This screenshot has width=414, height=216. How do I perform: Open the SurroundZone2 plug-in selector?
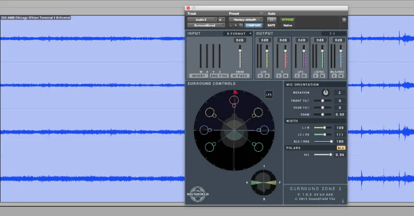tap(206, 25)
